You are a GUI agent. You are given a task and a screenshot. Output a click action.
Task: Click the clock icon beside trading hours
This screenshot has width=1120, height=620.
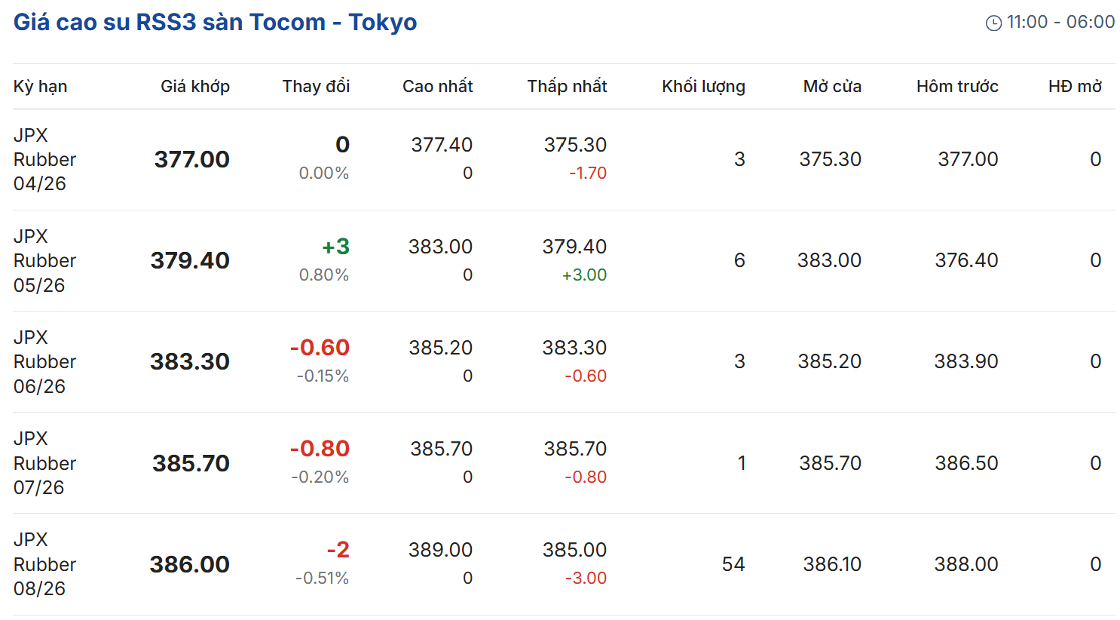coord(993,23)
